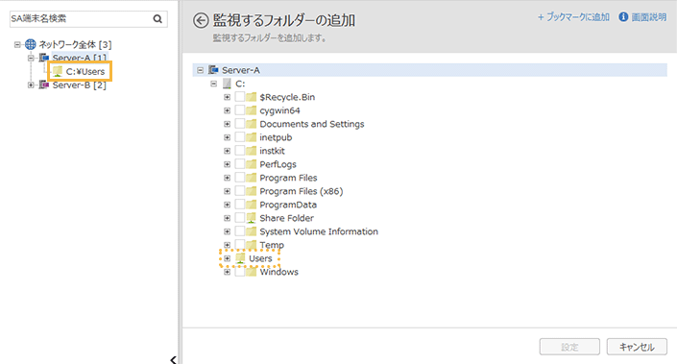Click the Users folder label in main tree
Viewport: 677px width, 364px height.
point(260,258)
